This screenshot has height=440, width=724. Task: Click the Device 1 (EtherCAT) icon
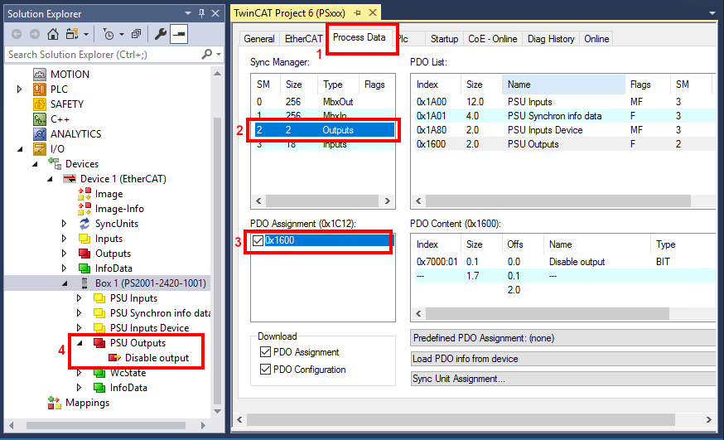point(70,179)
